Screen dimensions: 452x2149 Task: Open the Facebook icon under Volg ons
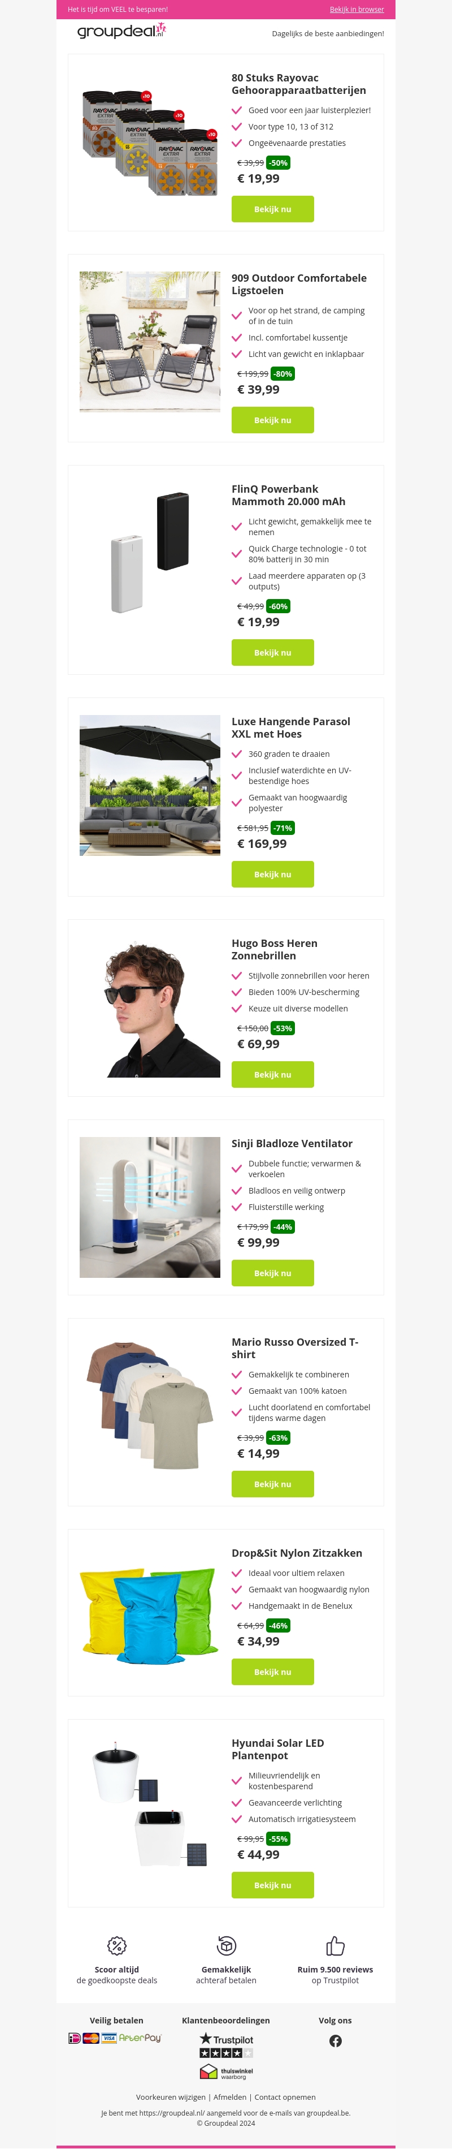tap(335, 2040)
